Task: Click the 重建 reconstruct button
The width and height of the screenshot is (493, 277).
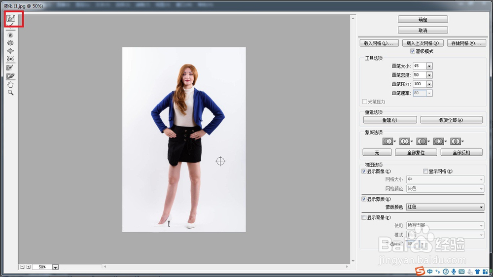Action: (x=390, y=120)
